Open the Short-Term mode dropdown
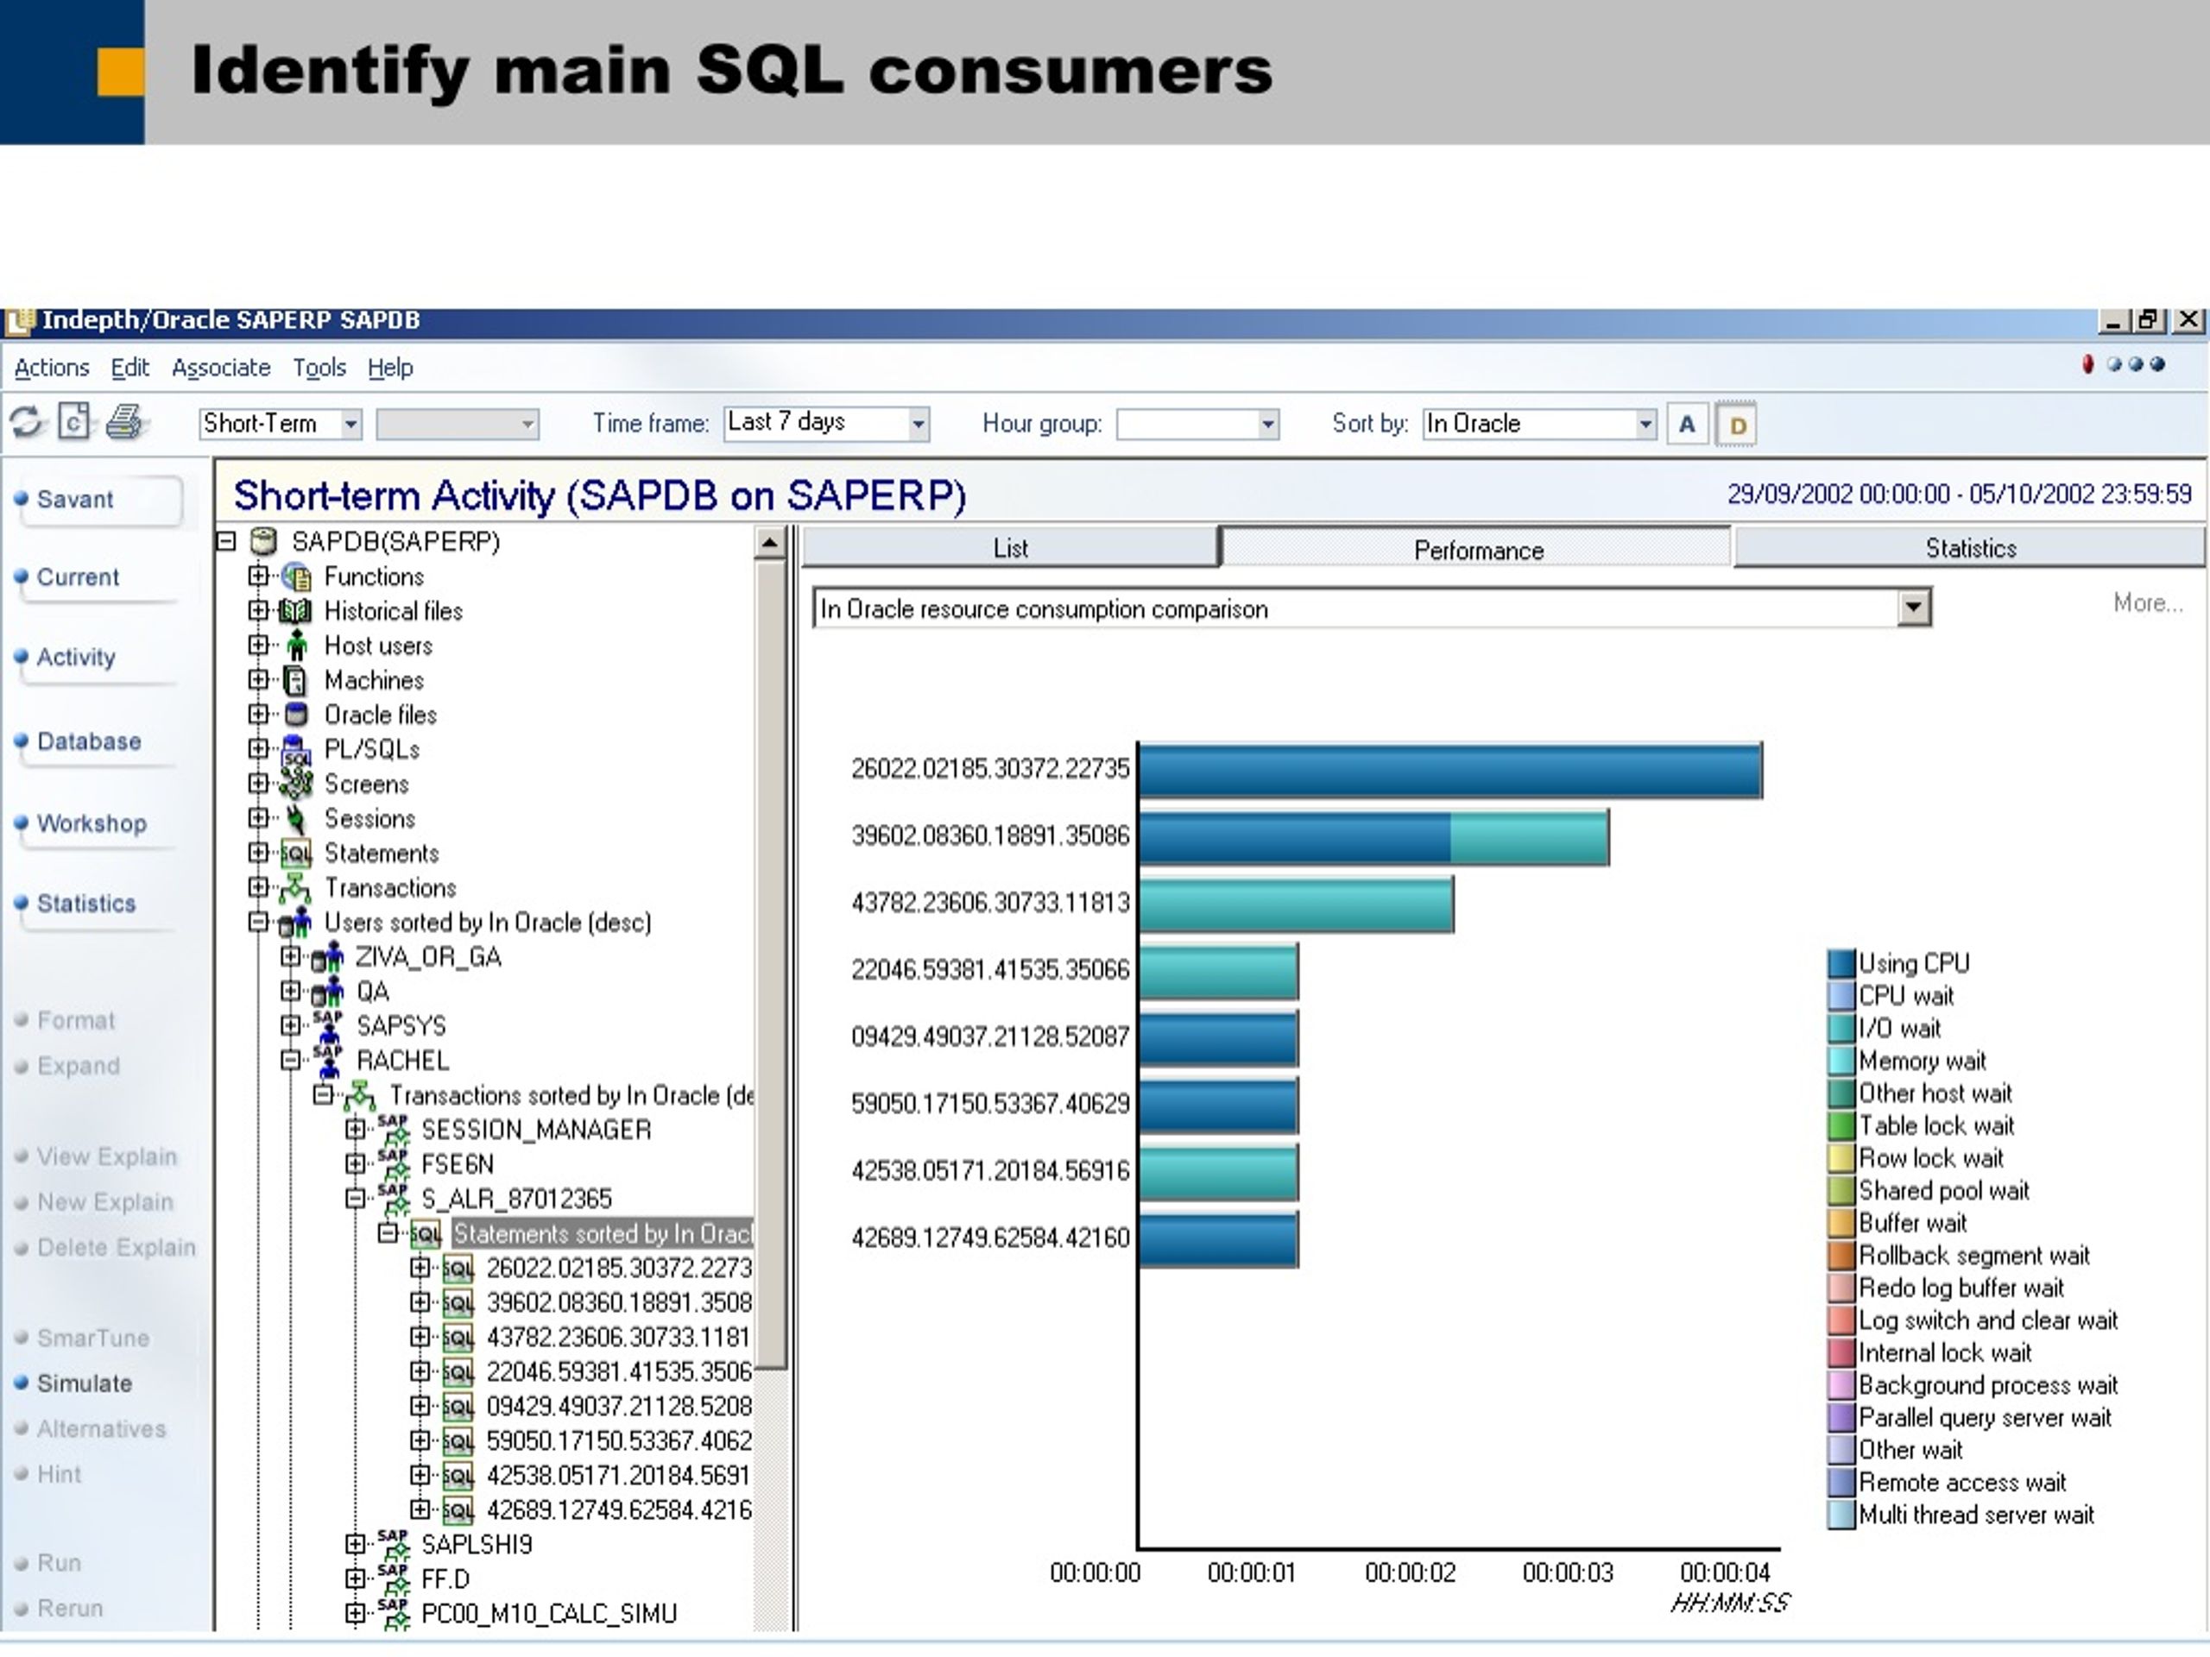 point(350,424)
